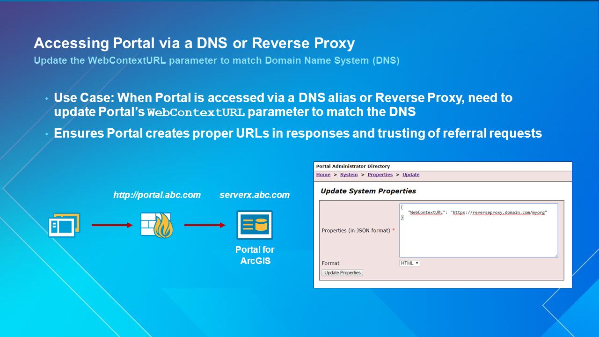This screenshot has width=599, height=337.
Task: Click the firewall reverse proxy icon
Action: [x=157, y=225]
